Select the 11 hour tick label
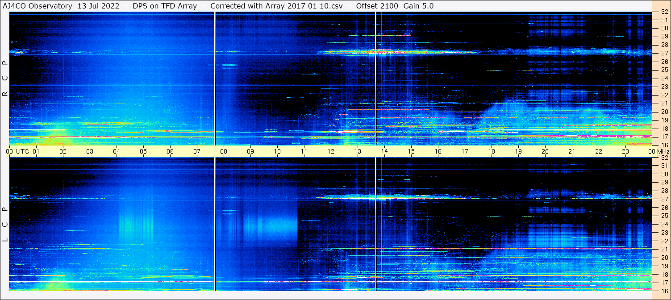Screen dimensions: 671x300 (304, 151)
